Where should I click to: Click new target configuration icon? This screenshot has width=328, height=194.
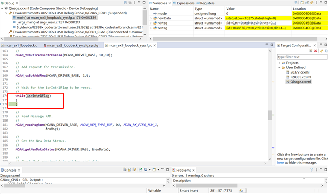coord(311,51)
